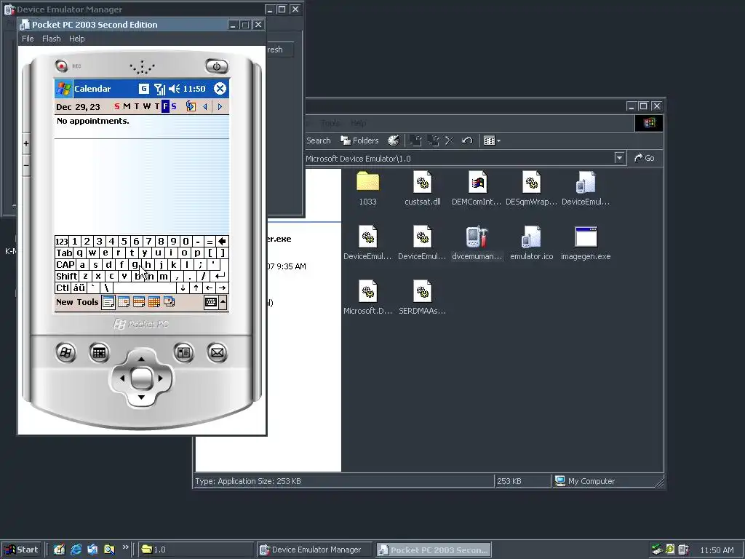Toggle the Shift key on soft keyboard
This screenshot has width=745, height=559.
[67, 276]
